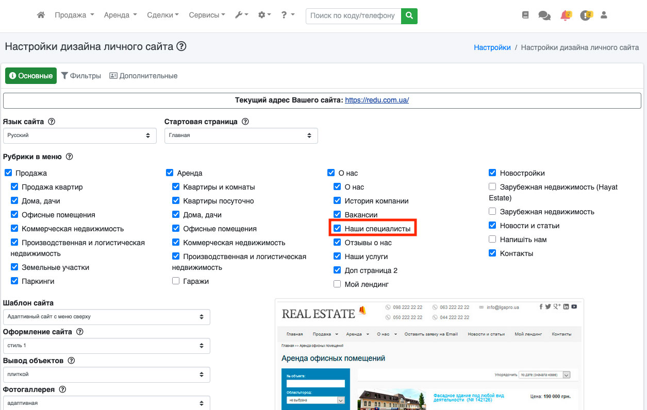647x410 pixels.
Task: Click help icon next to Фотогаллерея
Action: click(64, 389)
